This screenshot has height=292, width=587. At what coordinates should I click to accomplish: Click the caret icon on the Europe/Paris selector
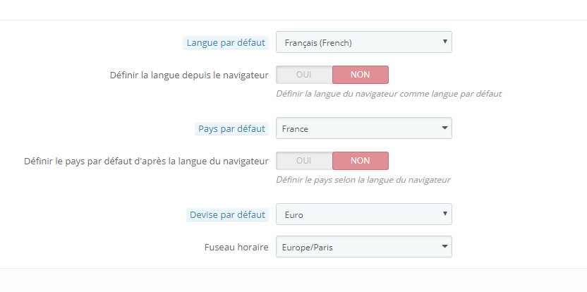coord(444,246)
